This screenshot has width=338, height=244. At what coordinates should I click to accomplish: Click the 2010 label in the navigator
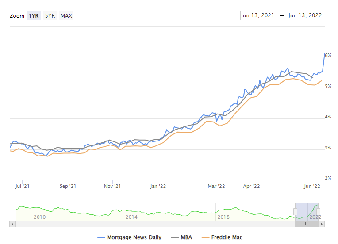coord(40,217)
